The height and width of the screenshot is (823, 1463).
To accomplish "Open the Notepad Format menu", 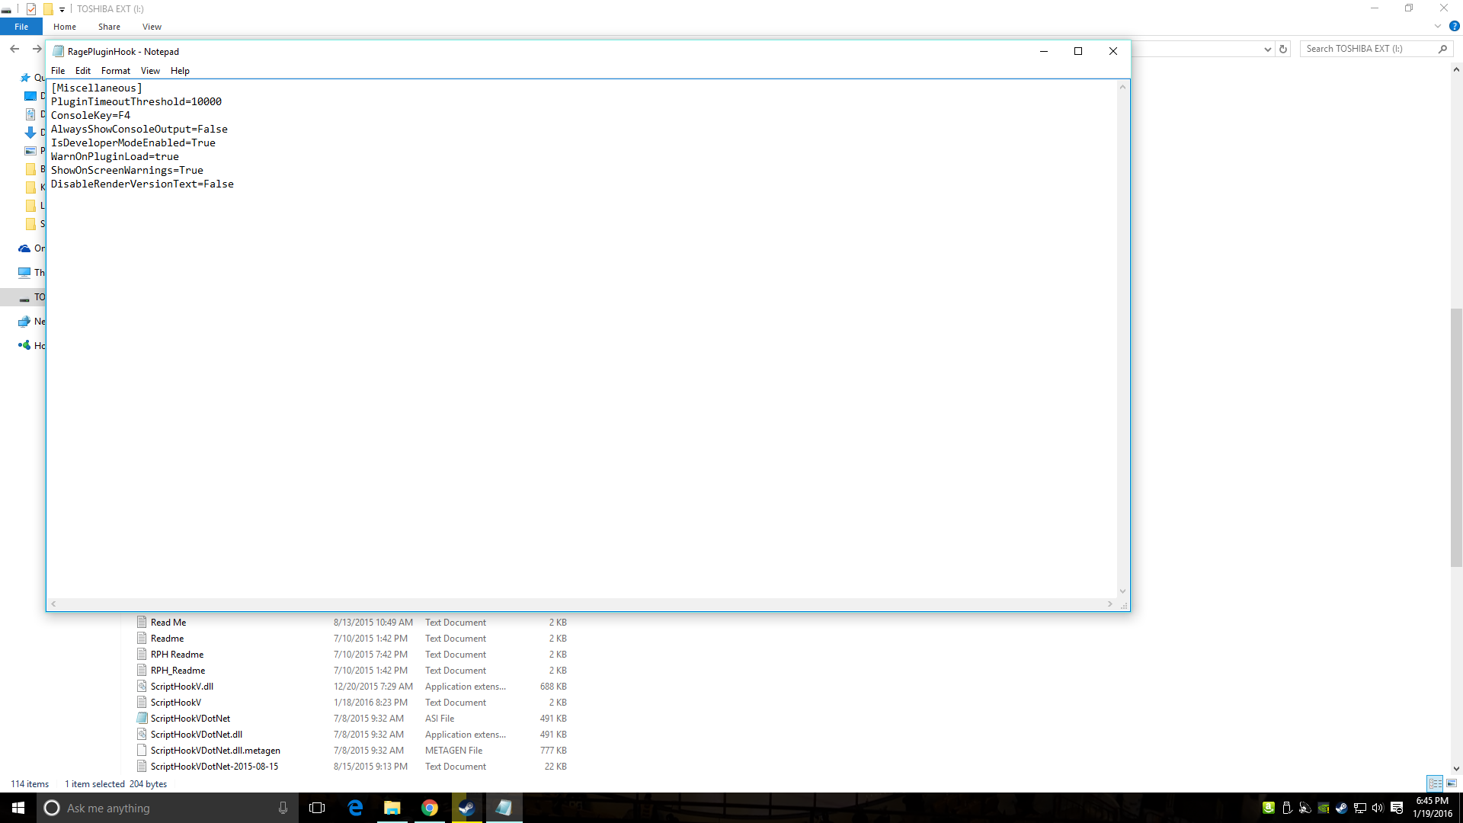I will (116, 71).
